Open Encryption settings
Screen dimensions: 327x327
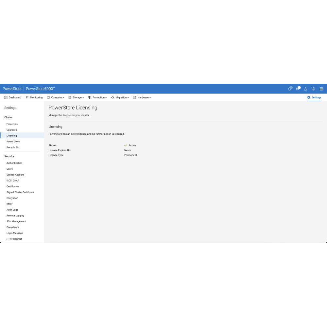[x=12, y=198]
